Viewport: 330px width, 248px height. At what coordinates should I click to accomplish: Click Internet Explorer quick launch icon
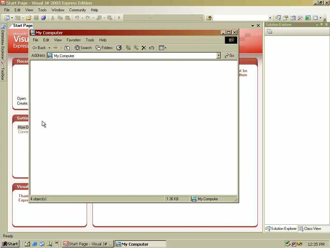tap(35, 244)
